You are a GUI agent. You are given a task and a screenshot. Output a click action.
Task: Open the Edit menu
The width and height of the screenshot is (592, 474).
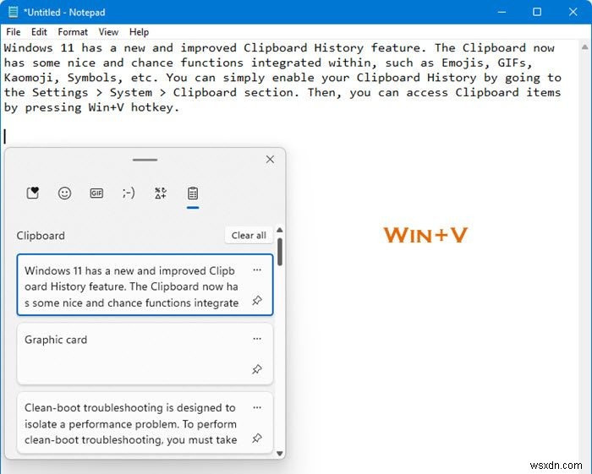pos(39,32)
